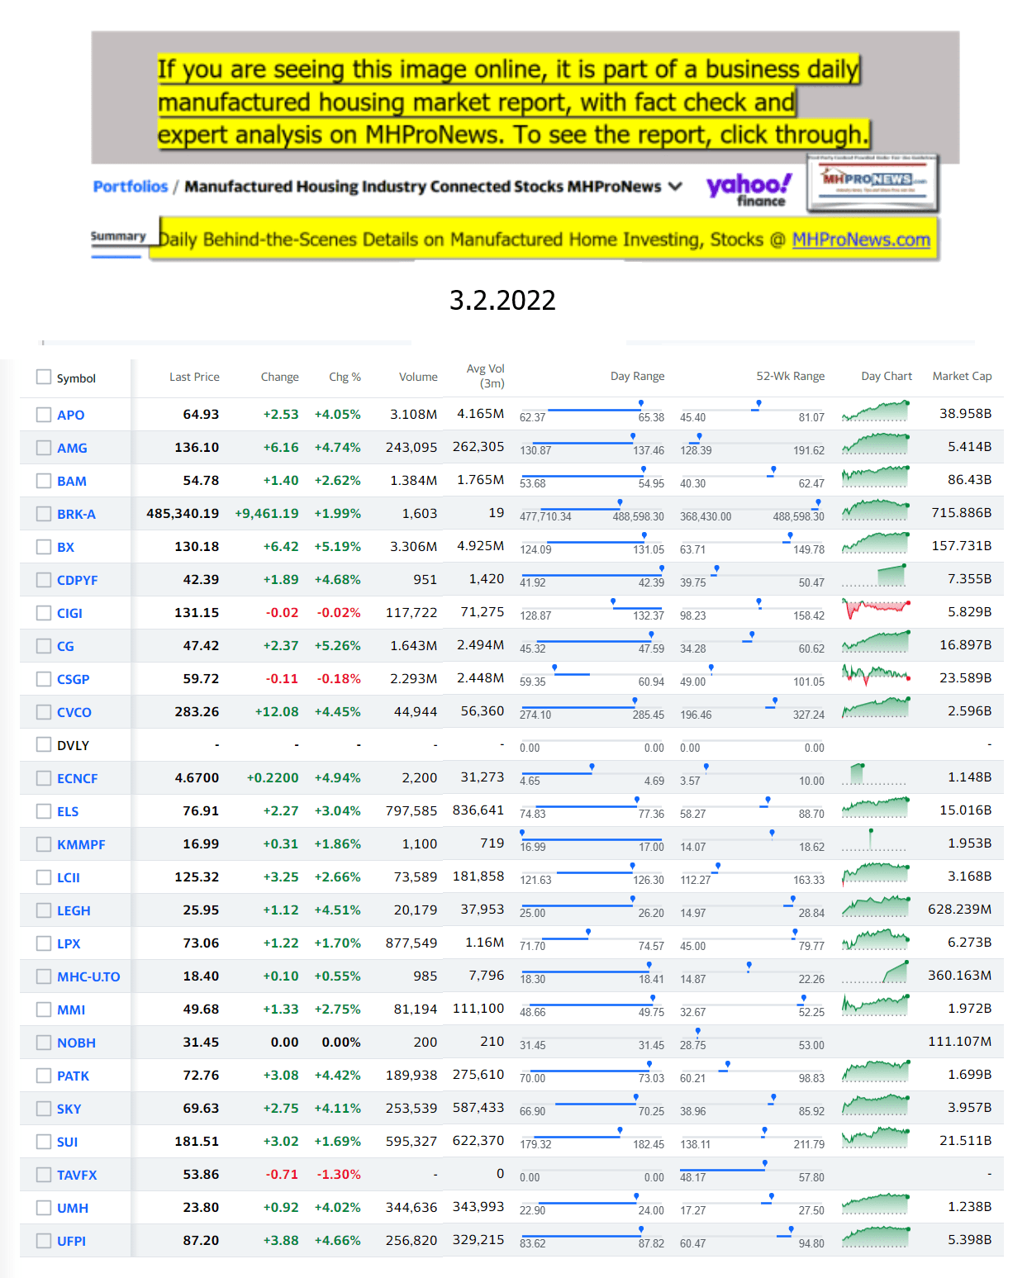Screen dimensions: 1027x1278
Task: Open the MMI ticker link
Action: [x=71, y=1010]
